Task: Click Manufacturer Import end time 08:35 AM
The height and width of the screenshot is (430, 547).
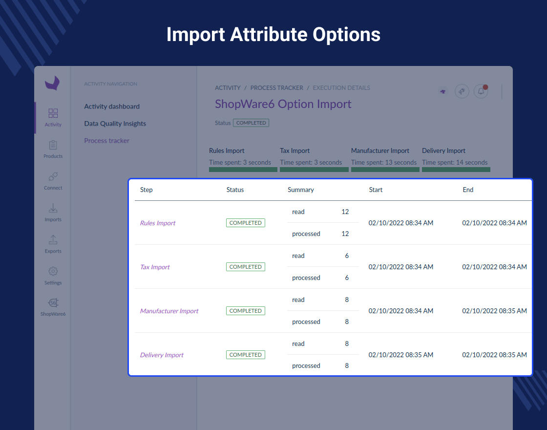Action: (x=494, y=311)
